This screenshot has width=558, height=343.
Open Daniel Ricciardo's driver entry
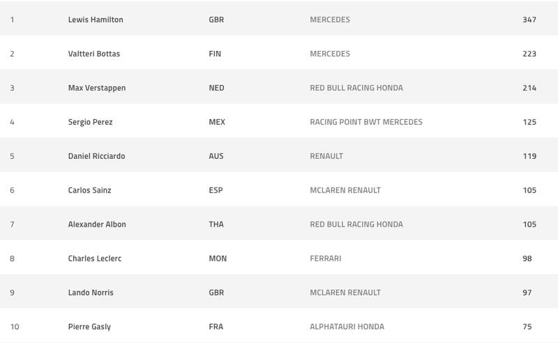[96, 156]
